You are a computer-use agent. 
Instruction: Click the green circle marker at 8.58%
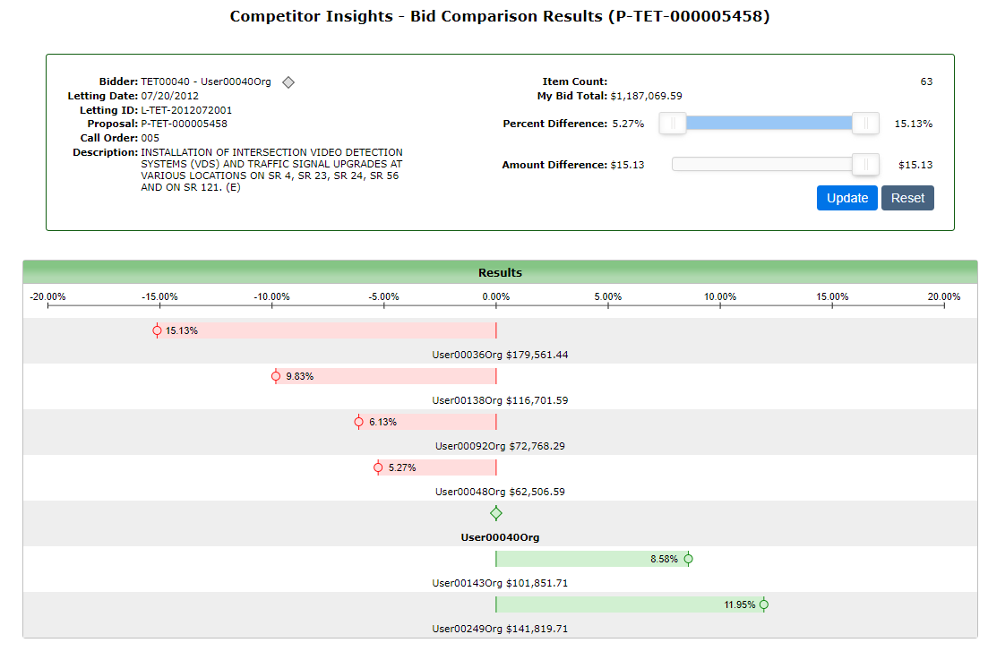pos(688,560)
